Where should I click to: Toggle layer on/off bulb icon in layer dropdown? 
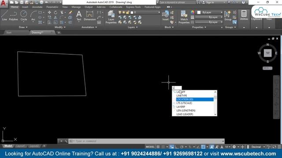pyautogui.click(x=120, y=12)
